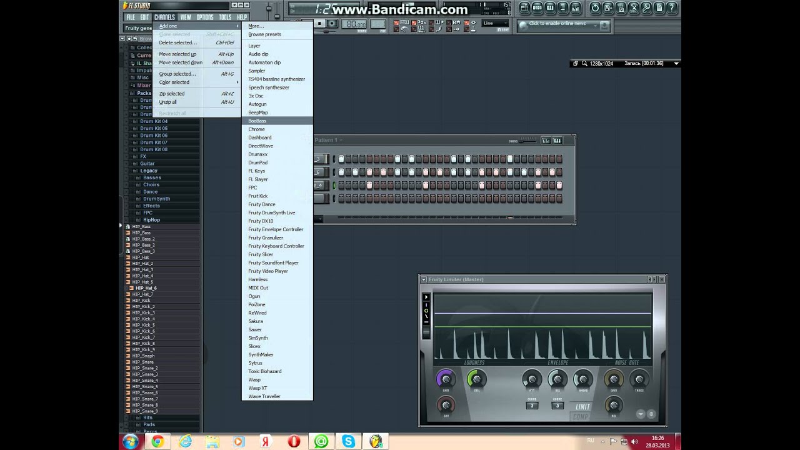Open the keyboard editor icon in Pattern window
Screen dimensions: 800x450
click(x=557, y=141)
